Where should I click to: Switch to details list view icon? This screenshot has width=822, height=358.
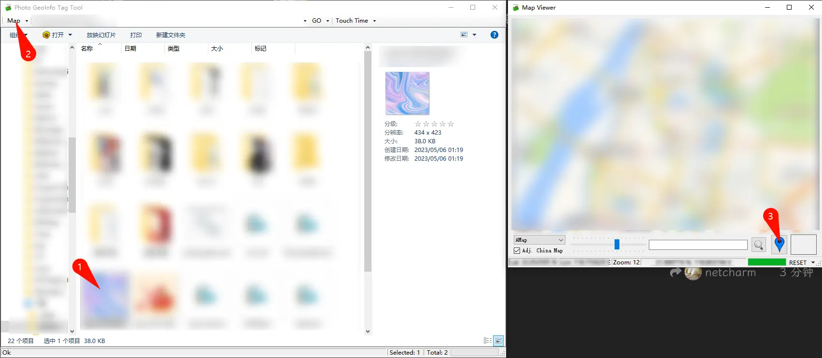[488, 341]
